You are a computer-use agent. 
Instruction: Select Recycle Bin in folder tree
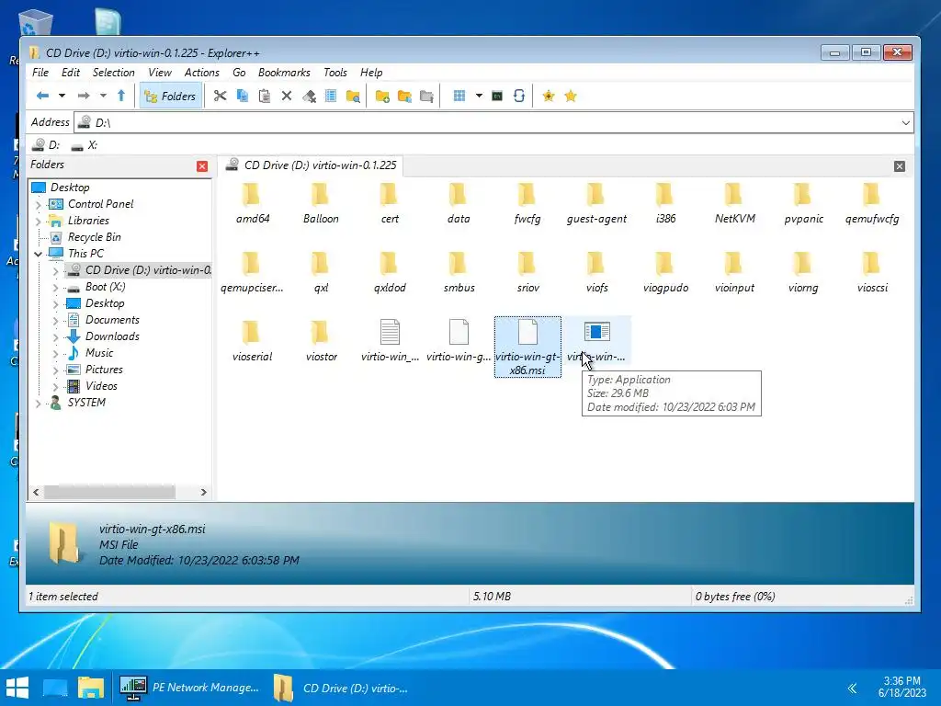(x=95, y=237)
